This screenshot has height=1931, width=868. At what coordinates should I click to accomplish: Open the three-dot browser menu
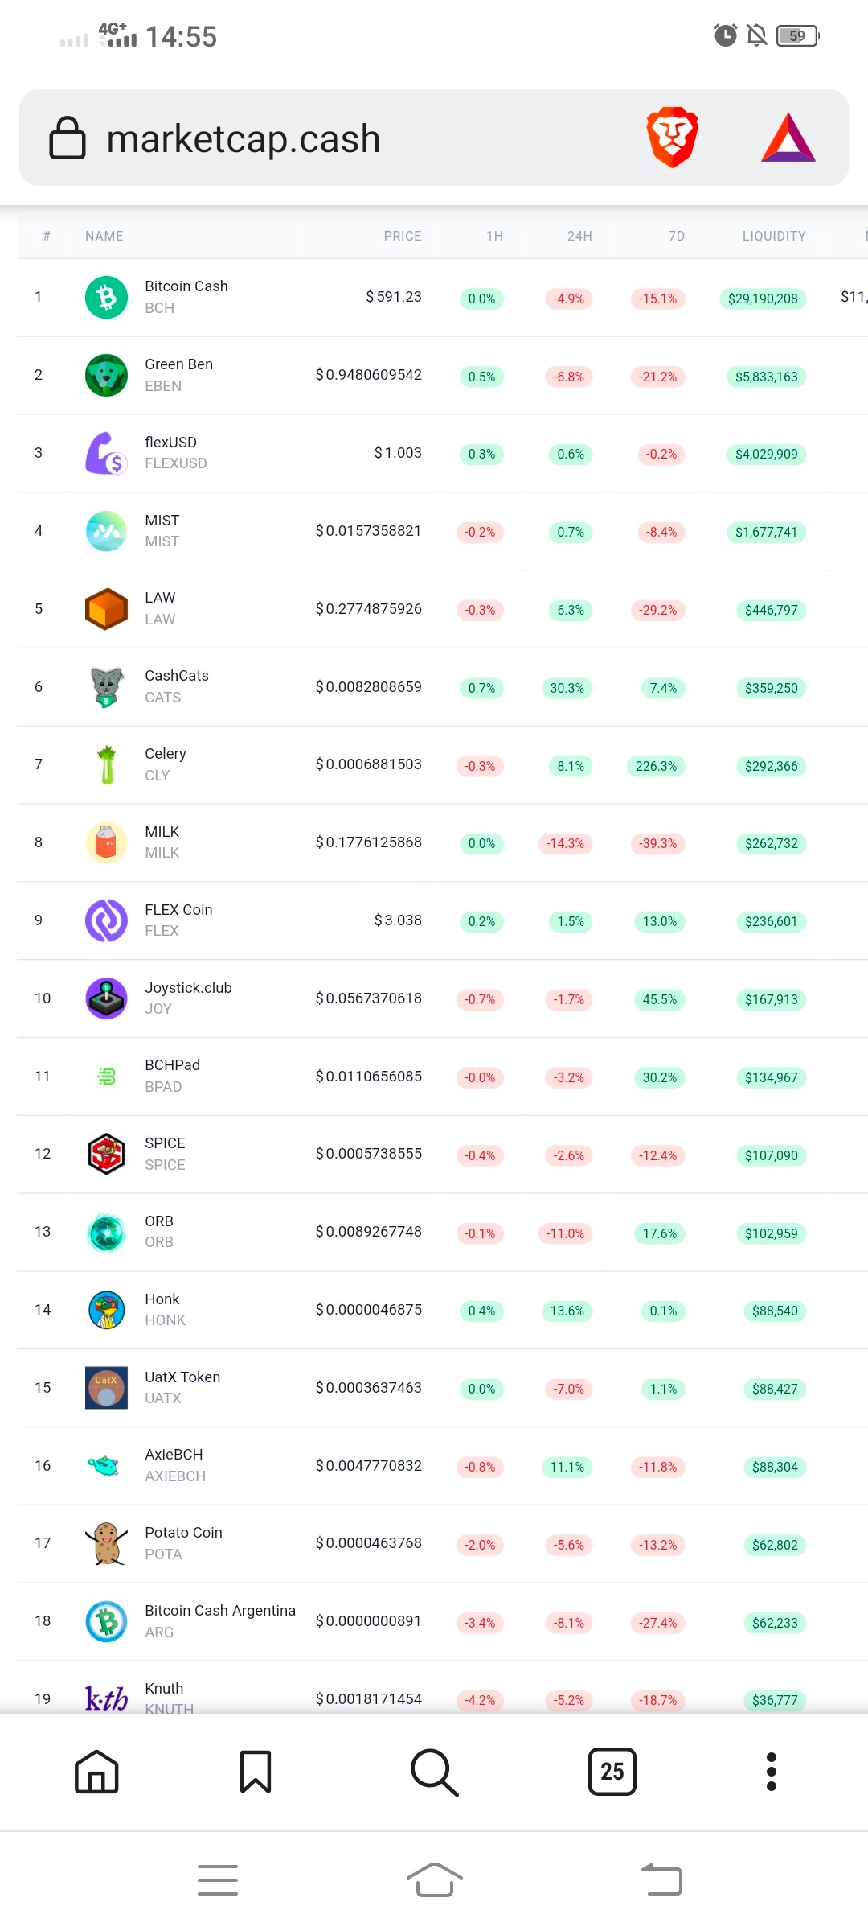(772, 1772)
